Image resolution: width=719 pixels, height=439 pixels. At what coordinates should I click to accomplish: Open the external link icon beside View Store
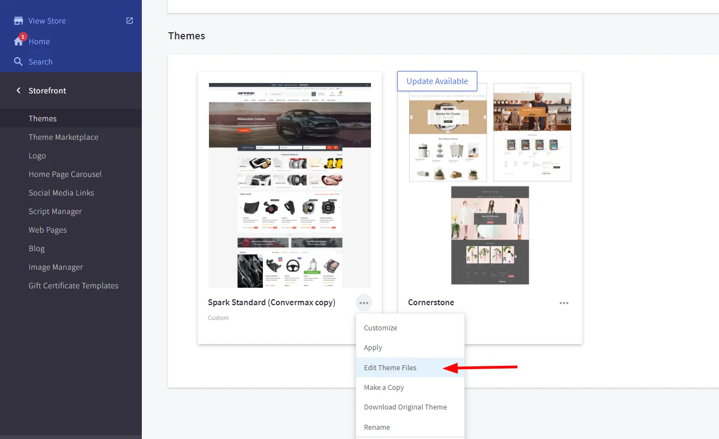pos(129,21)
